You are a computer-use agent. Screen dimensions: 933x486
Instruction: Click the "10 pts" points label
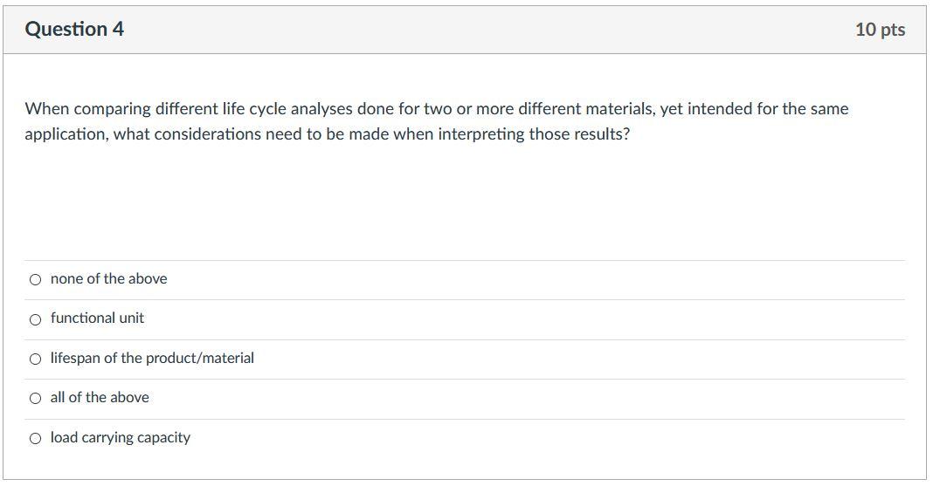click(880, 30)
